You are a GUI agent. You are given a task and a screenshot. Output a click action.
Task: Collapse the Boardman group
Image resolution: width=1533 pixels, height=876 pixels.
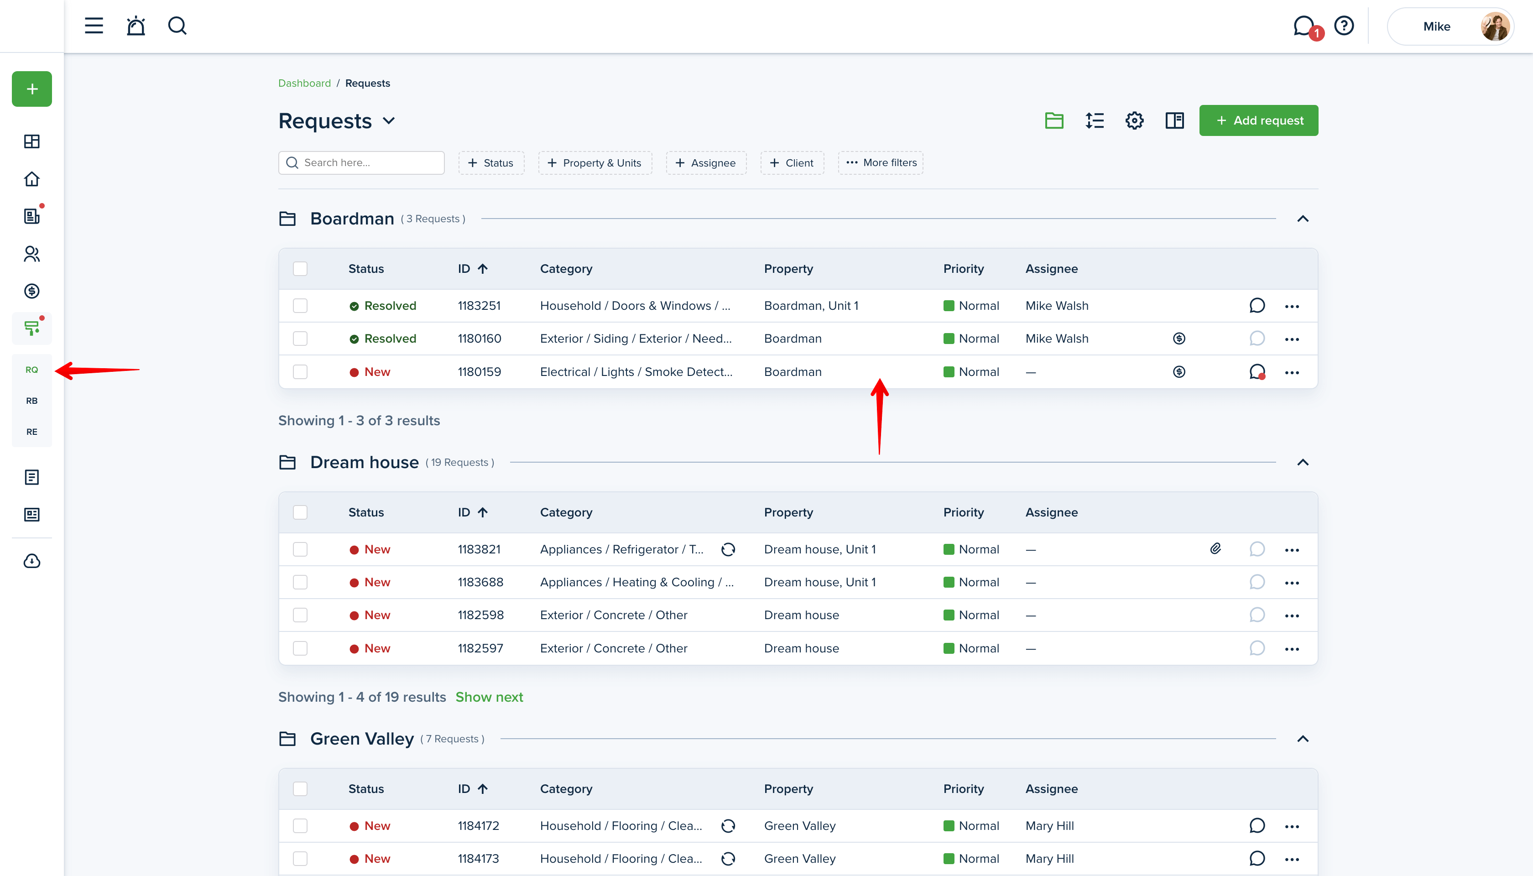[x=1303, y=219]
